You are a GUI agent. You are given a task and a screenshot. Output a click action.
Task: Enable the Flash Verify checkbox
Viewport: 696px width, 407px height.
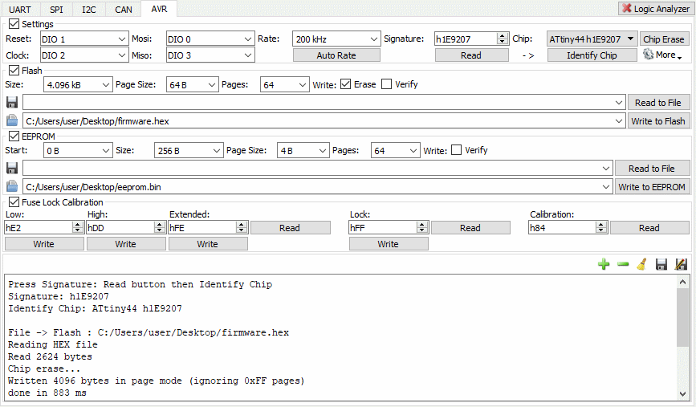point(387,84)
